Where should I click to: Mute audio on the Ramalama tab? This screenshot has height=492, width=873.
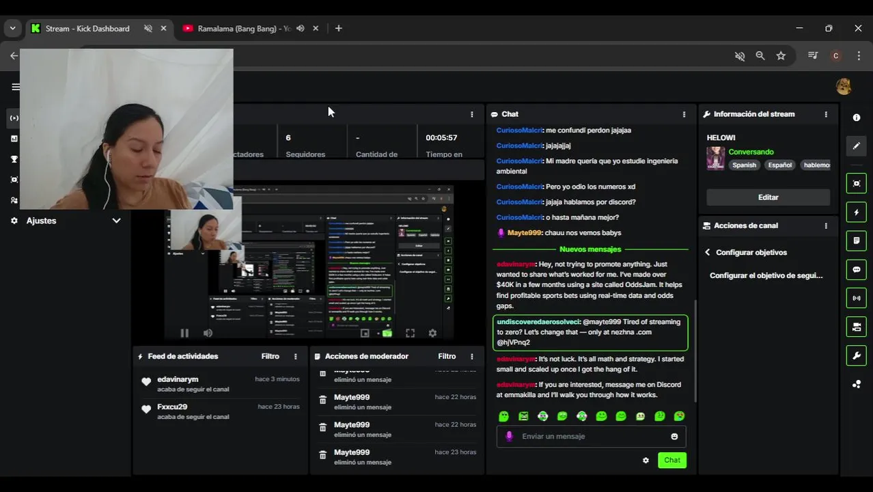tap(300, 29)
